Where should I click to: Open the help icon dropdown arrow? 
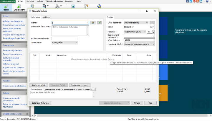[210, 1]
